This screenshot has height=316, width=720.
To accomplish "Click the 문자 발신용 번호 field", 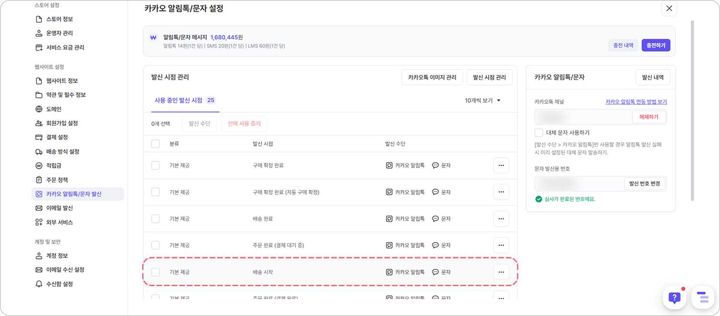I will [600, 183].
